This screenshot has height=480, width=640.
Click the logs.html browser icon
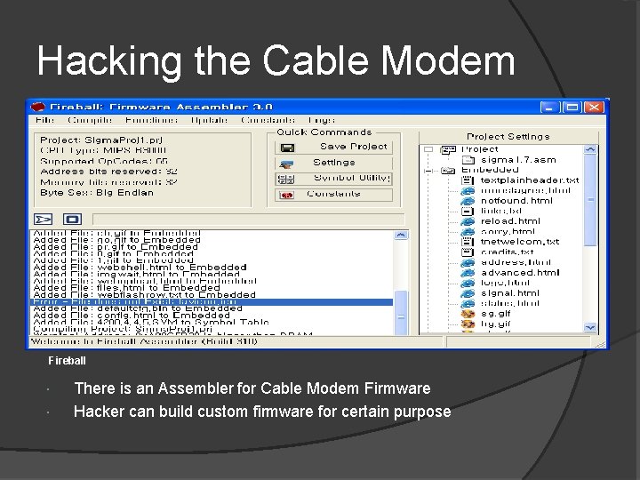[x=468, y=283]
